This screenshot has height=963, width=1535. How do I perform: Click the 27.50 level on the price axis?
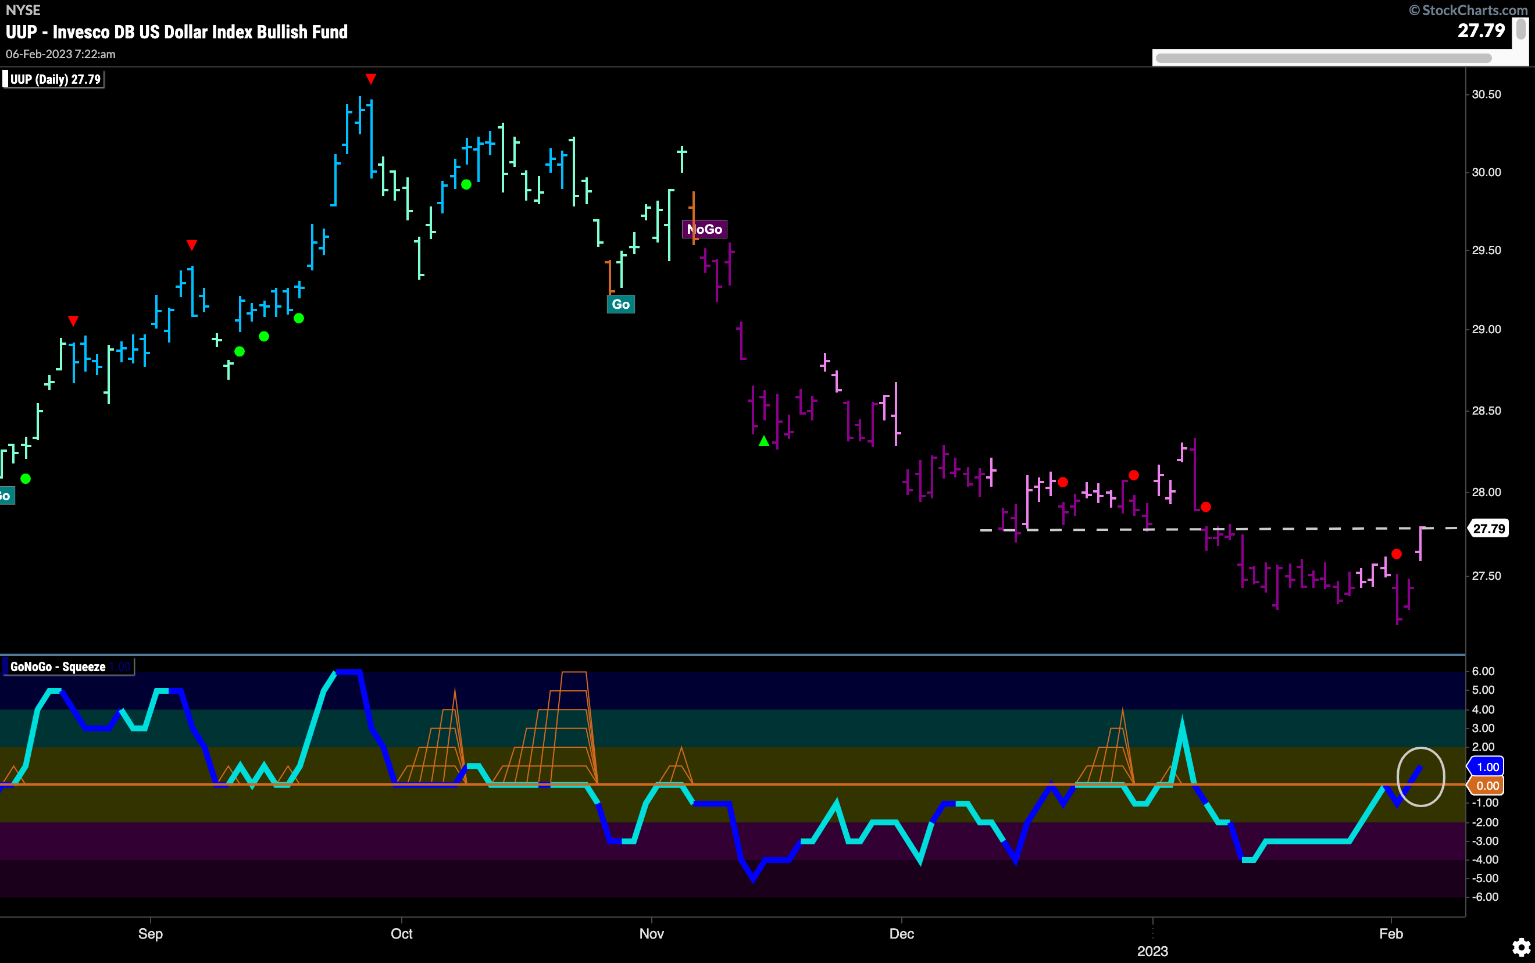1486,576
